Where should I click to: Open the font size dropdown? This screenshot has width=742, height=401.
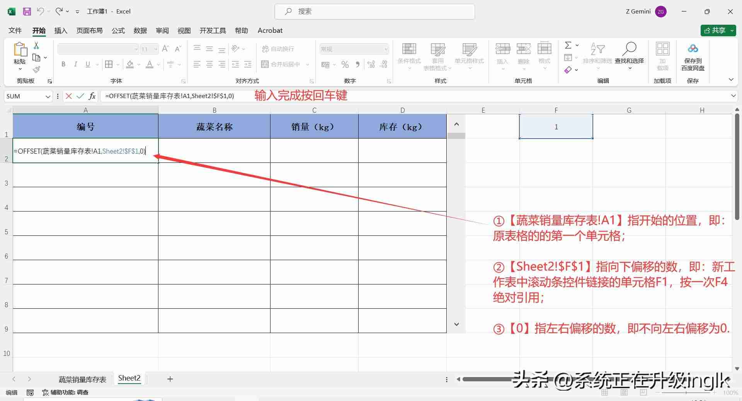[156, 49]
